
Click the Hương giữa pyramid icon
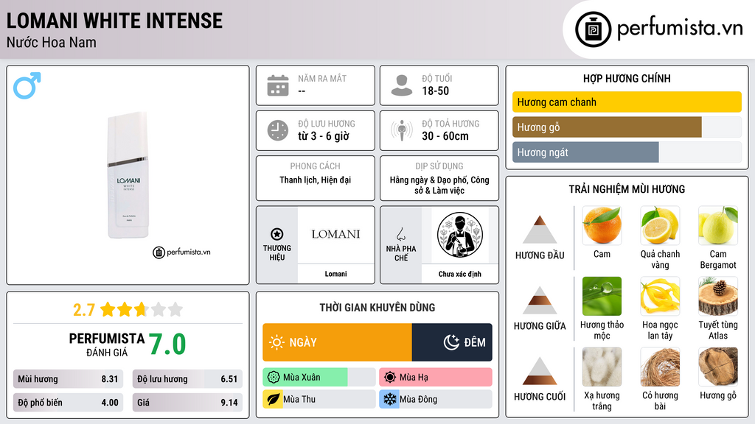[x=540, y=300]
